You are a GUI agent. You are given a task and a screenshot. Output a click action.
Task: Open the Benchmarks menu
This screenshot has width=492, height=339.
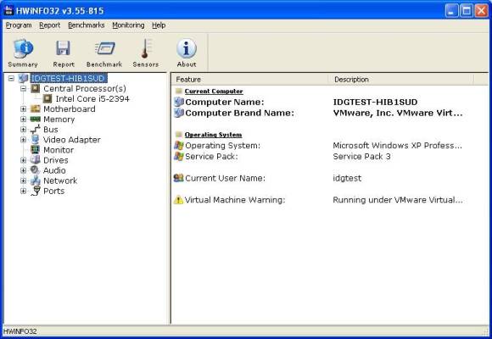tap(87, 25)
